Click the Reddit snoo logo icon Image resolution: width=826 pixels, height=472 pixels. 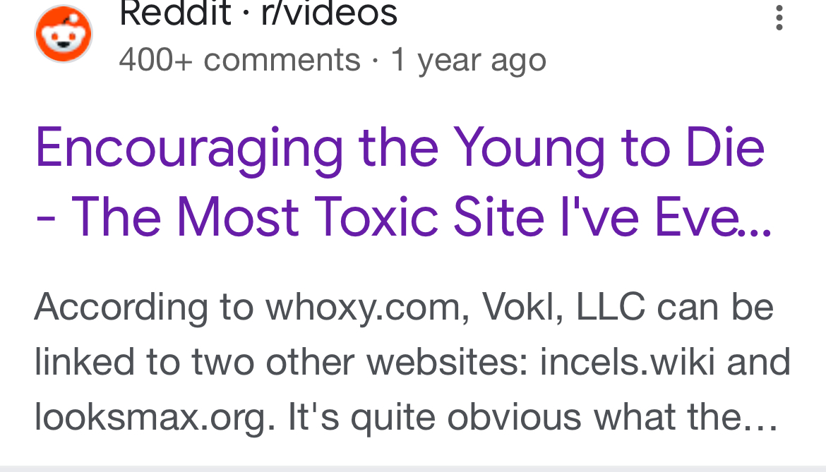(64, 33)
